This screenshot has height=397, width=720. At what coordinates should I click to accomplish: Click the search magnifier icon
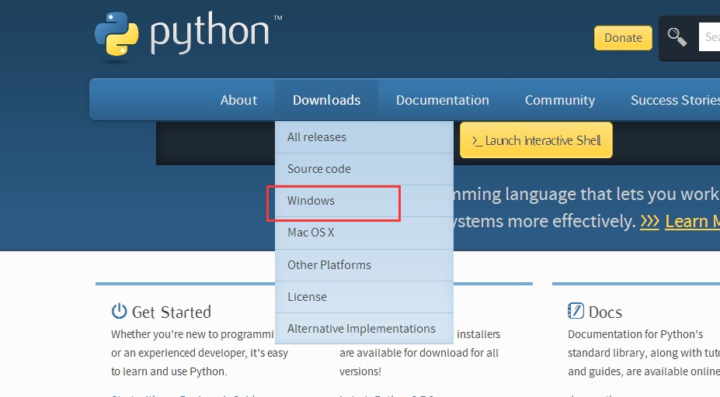(x=677, y=37)
